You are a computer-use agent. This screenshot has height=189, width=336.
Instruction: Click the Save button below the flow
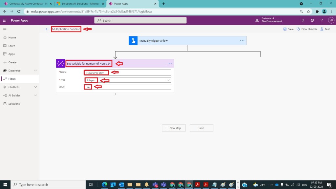coord(201,128)
